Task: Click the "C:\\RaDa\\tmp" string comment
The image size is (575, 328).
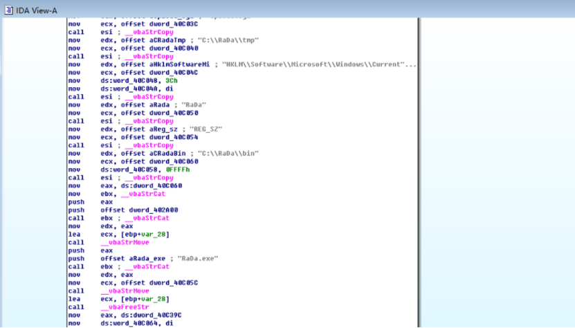Action: click(228, 40)
